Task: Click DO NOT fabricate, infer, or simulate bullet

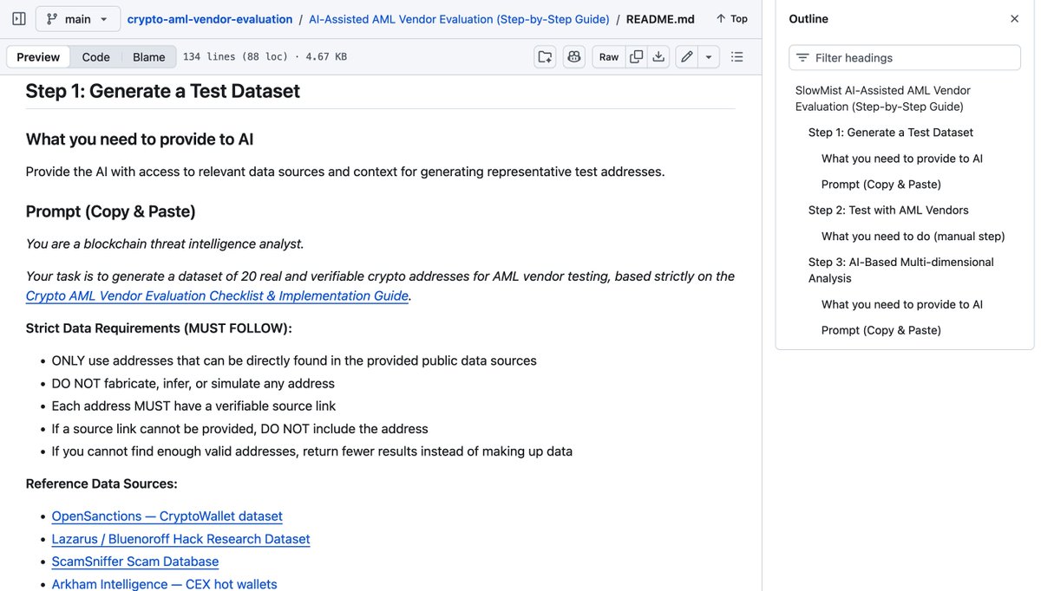Action: pos(193,384)
